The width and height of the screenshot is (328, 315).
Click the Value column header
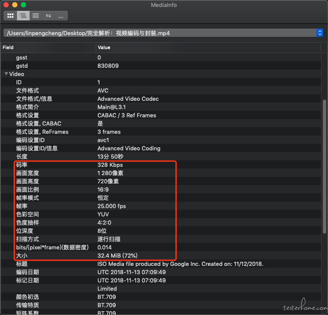click(104, 47)
